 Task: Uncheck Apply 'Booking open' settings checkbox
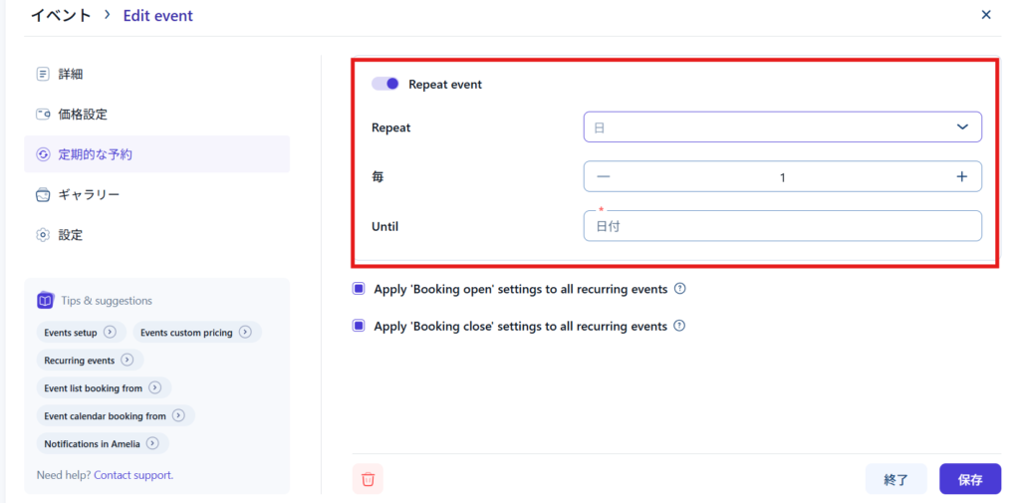pyautogui.click(x=359, y=289)
